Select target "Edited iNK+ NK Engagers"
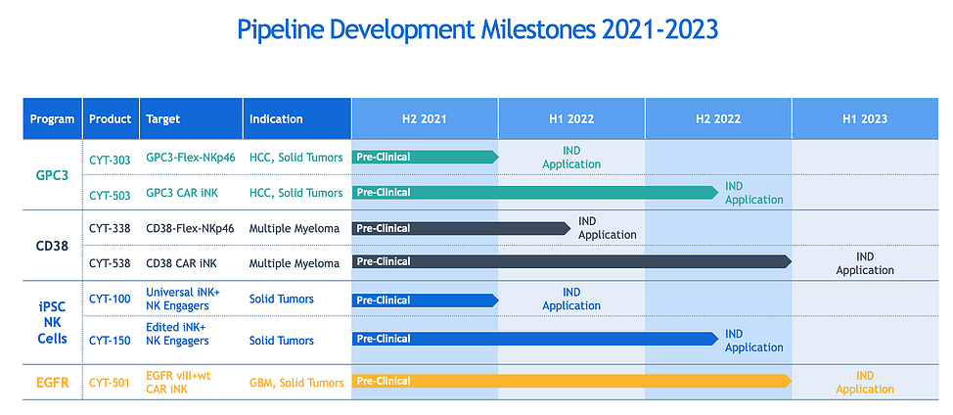 pyautogui.click(x=177, y=334)
